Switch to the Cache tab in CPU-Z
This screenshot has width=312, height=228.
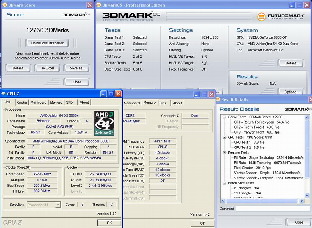pos(22,103)
